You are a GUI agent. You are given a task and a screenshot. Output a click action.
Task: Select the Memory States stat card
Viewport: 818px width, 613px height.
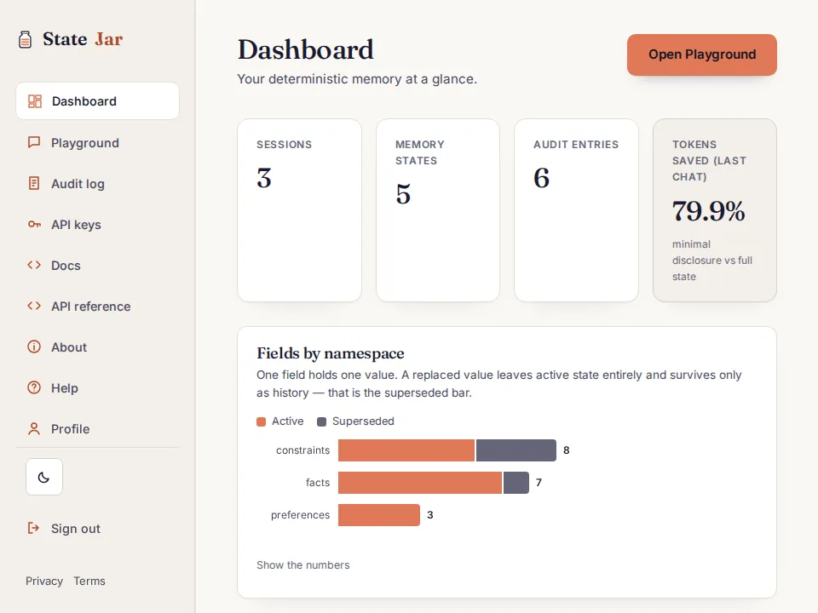tap(438, 210)
